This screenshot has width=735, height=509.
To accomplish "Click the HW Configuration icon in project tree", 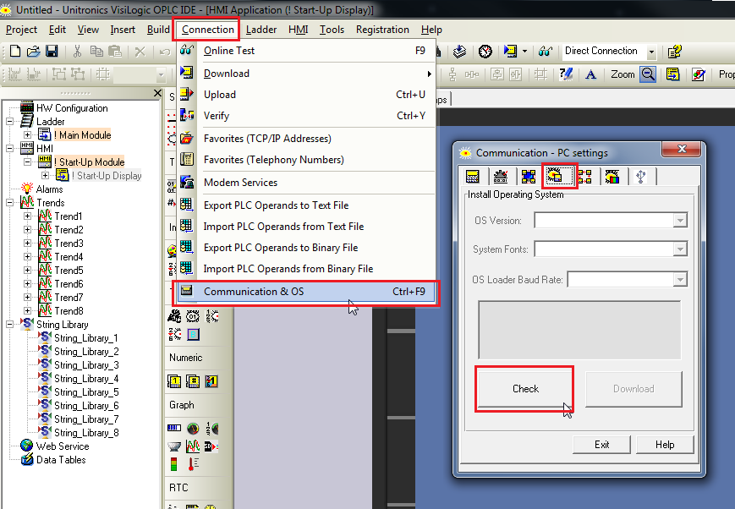I will [x=27, y=107].
